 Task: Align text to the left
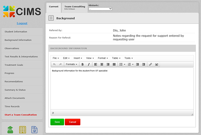pyautogui.click(x=96, y=64)
